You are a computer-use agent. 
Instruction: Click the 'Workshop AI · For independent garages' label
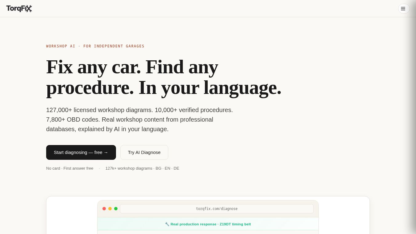95,46
